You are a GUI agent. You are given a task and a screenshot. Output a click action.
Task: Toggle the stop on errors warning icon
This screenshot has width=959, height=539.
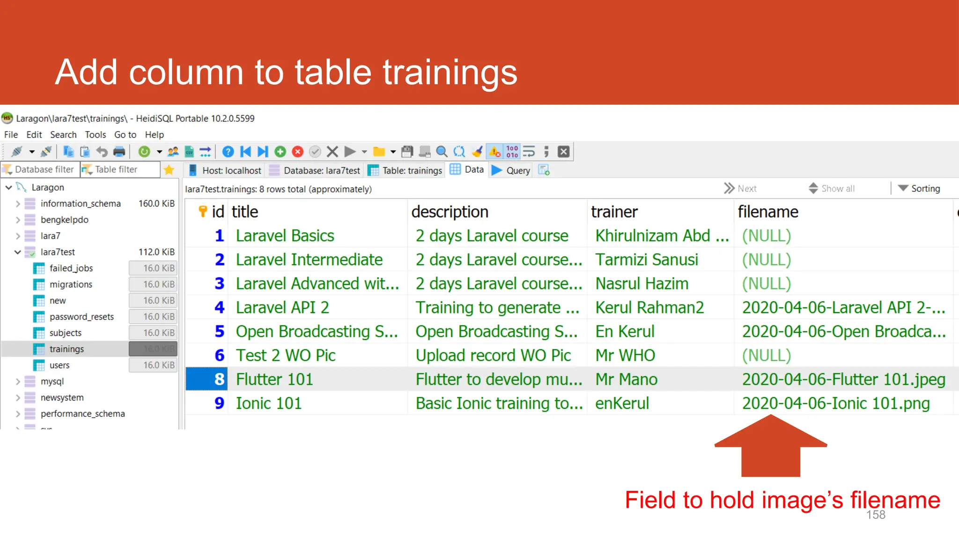[494, 152]
